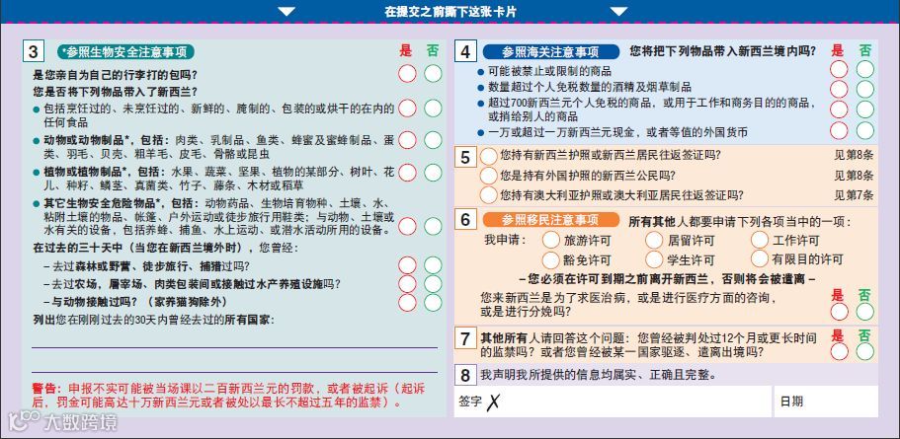Choose 否 for 动物或动物制品
This screenshot has height=439, width=900.
pyautogui.click(x=434, y=140)
